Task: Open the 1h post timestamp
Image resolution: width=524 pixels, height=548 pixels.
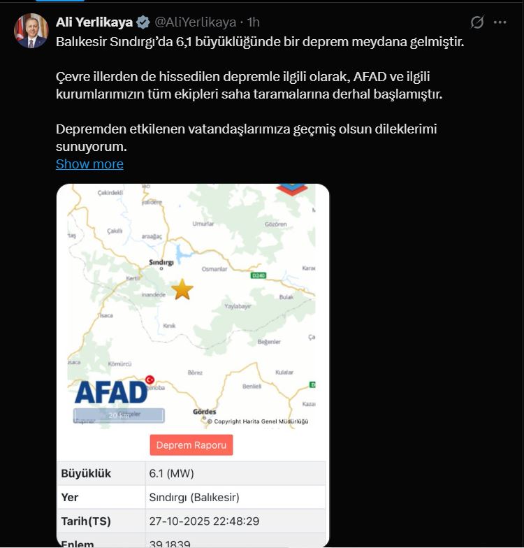Action: click(253, 22)
